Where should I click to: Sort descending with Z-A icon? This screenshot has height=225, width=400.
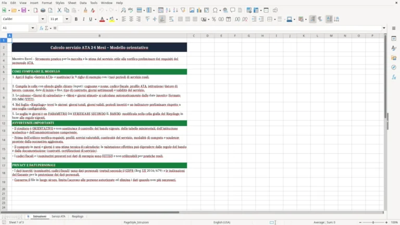click(176, 10)
